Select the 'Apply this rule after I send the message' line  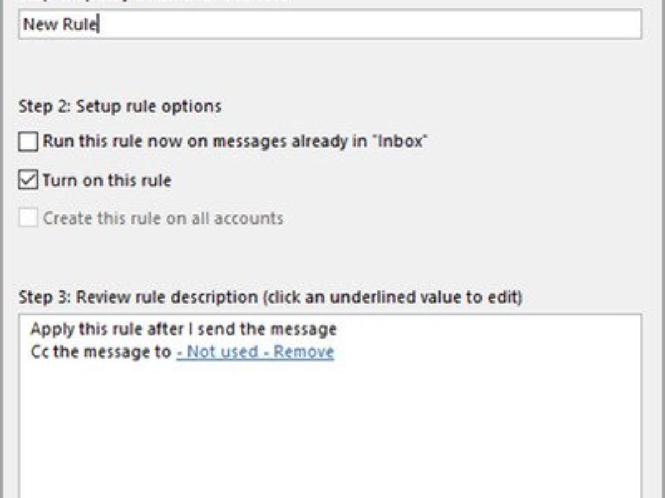pos(183,330)
